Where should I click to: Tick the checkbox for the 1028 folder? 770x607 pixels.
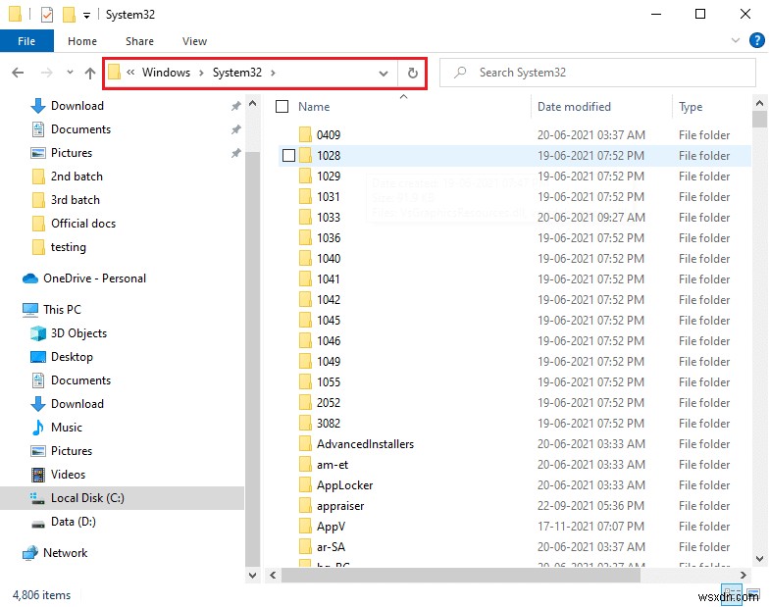click(288, 156)
